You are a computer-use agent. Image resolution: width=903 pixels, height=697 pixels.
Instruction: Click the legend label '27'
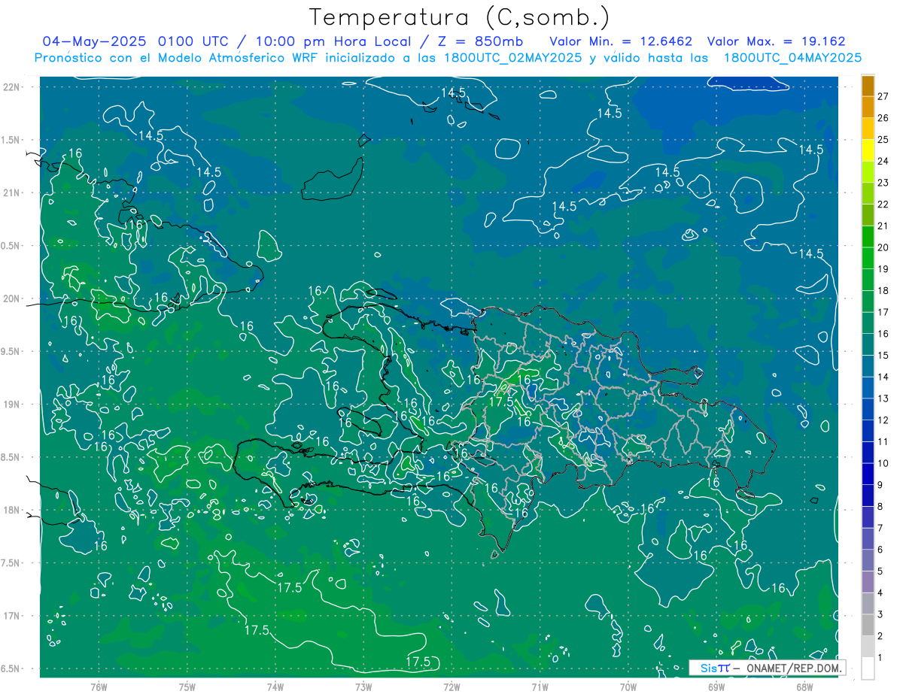[883, 96]
